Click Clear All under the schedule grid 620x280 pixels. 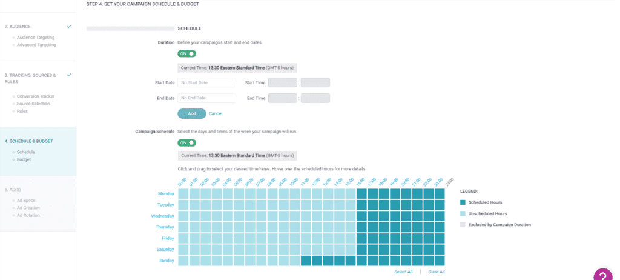pyautogui.click(x=436, y=272)
